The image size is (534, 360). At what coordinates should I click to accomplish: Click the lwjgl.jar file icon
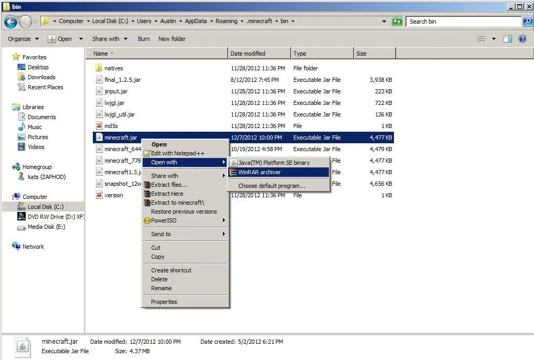99,103
